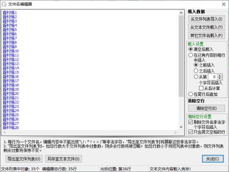
Task: Click status text 编辑器总行数: 35行
Action: tap(60, 169)
